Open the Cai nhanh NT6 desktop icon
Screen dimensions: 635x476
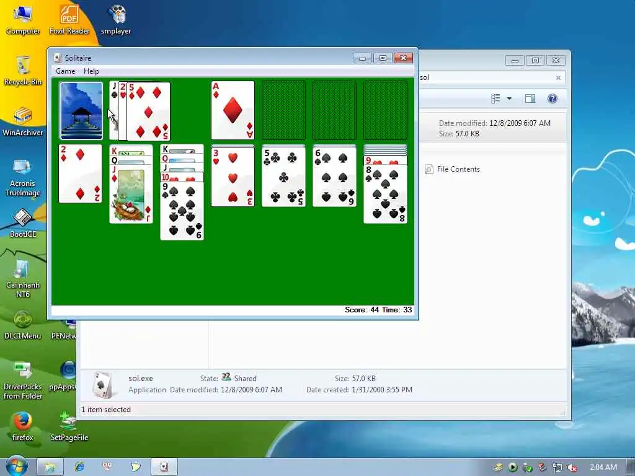point(23,279)
